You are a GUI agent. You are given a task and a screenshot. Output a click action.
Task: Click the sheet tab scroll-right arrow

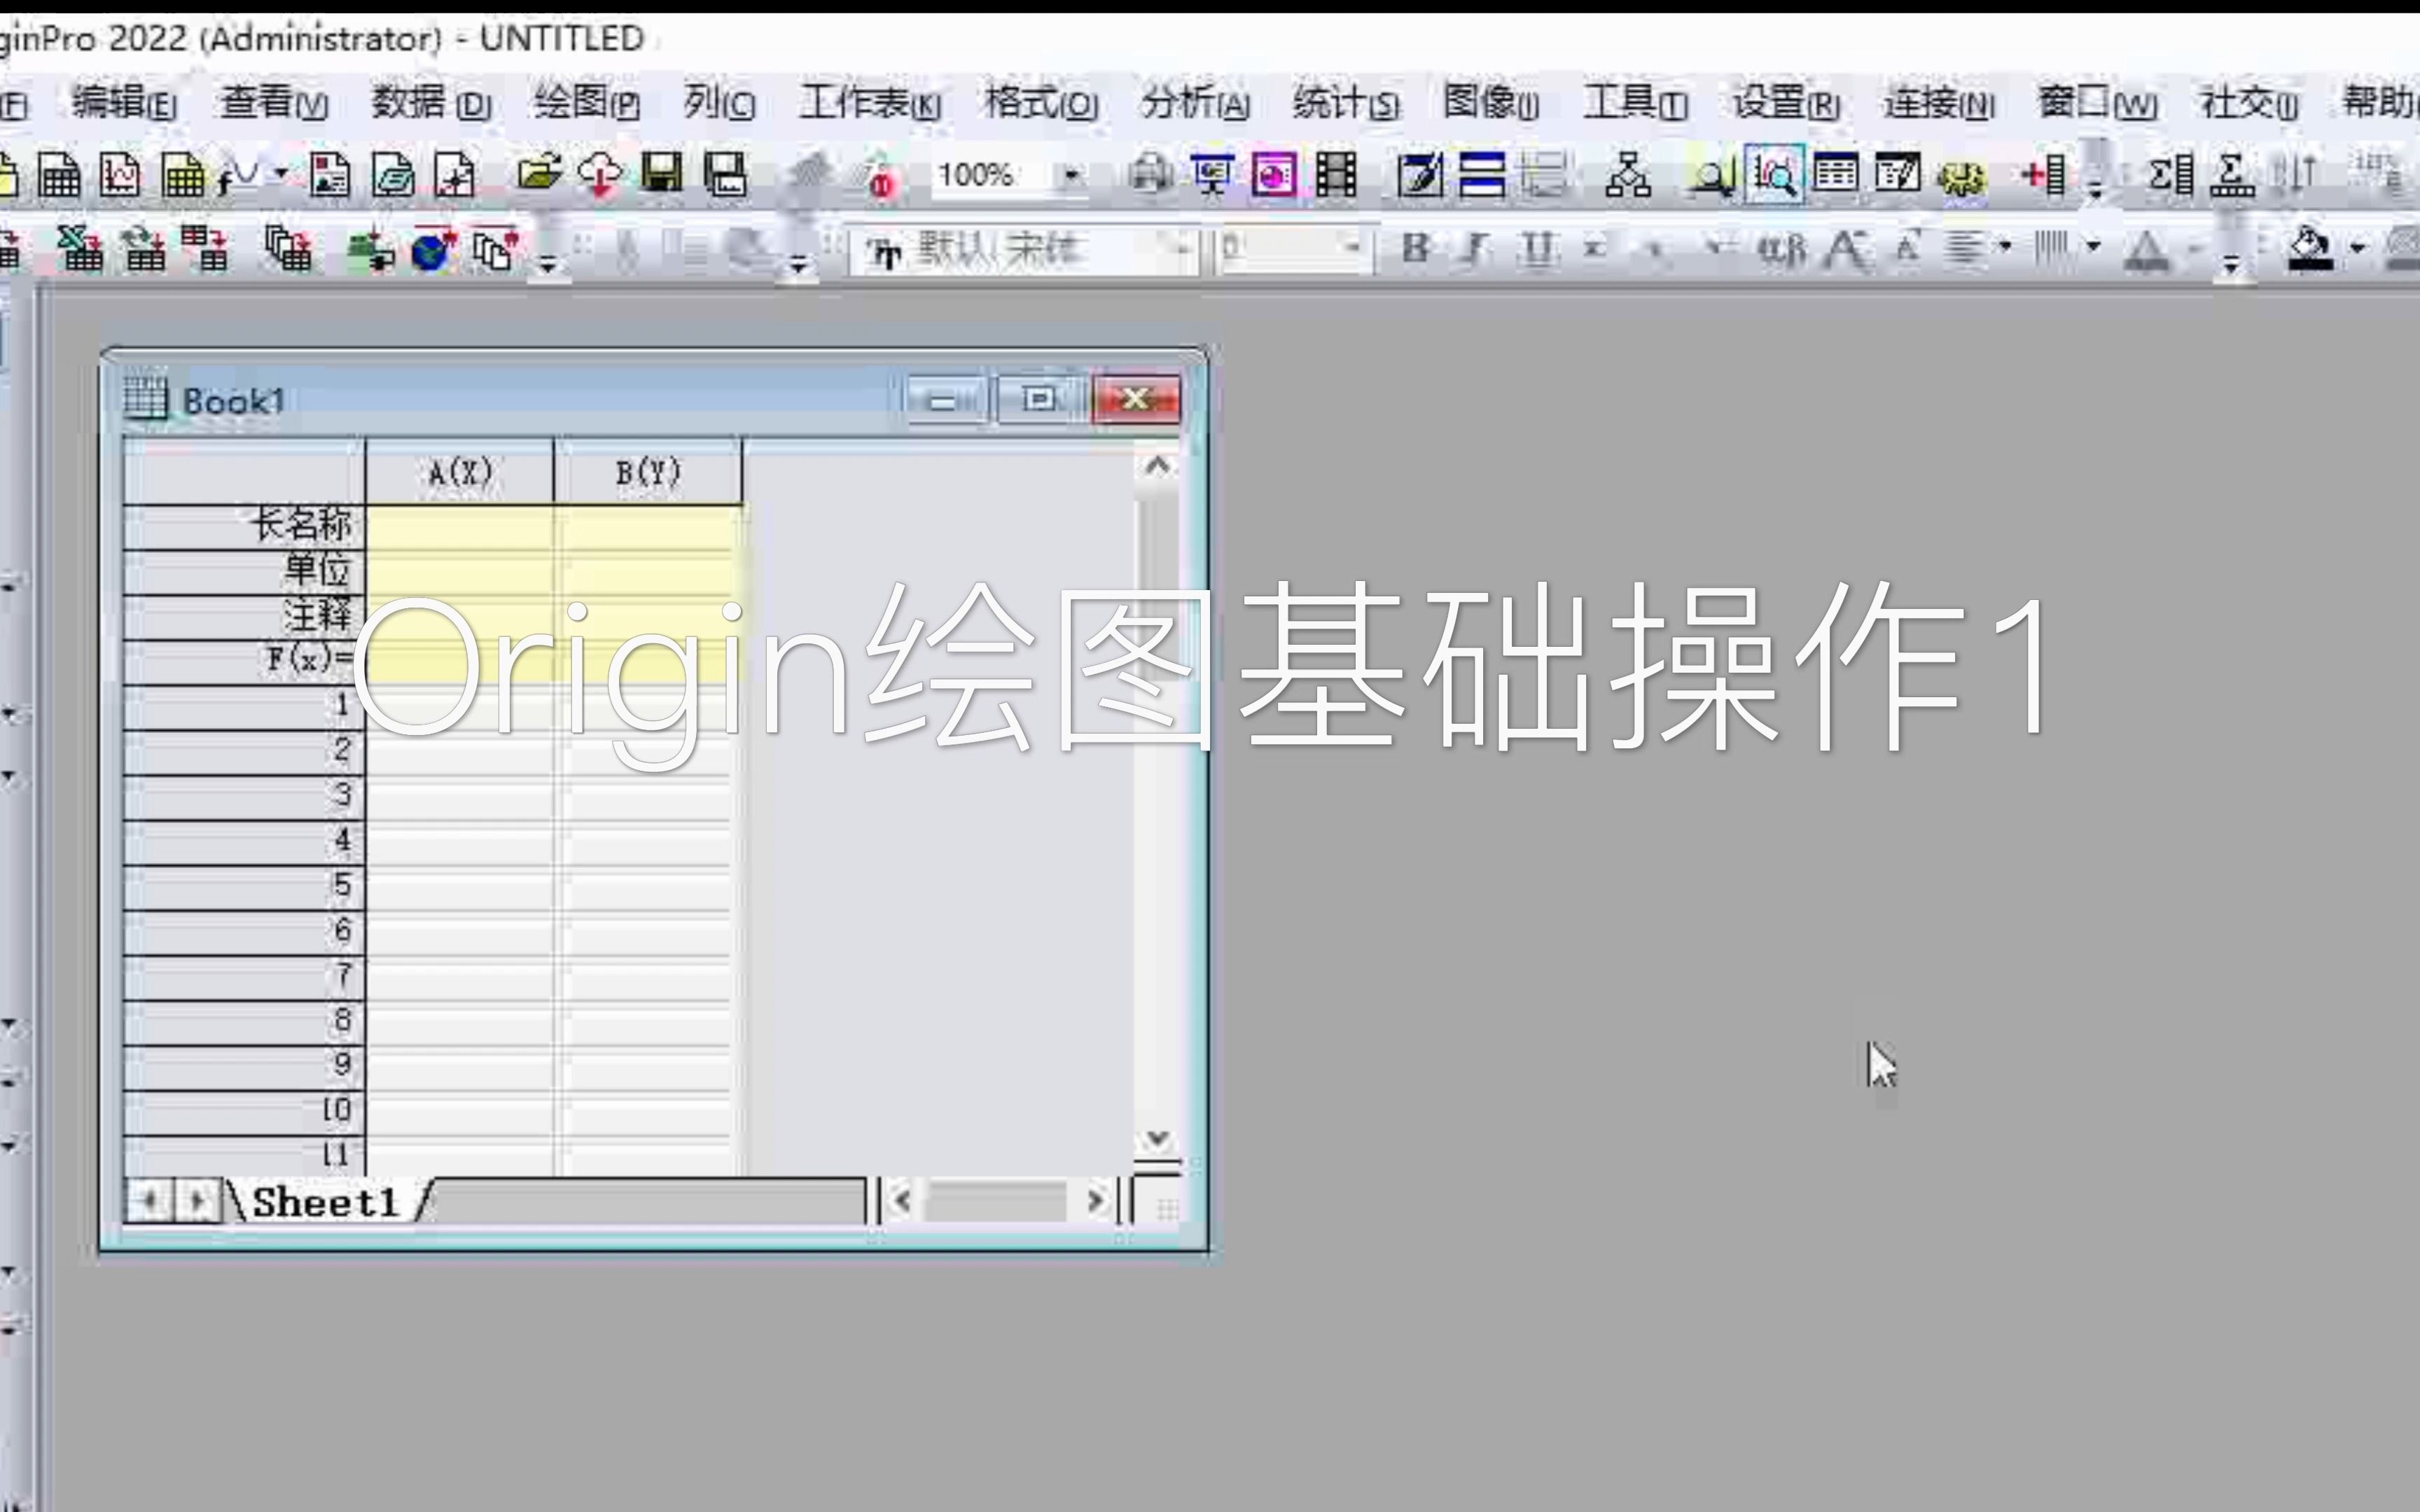click(197, 1200)
